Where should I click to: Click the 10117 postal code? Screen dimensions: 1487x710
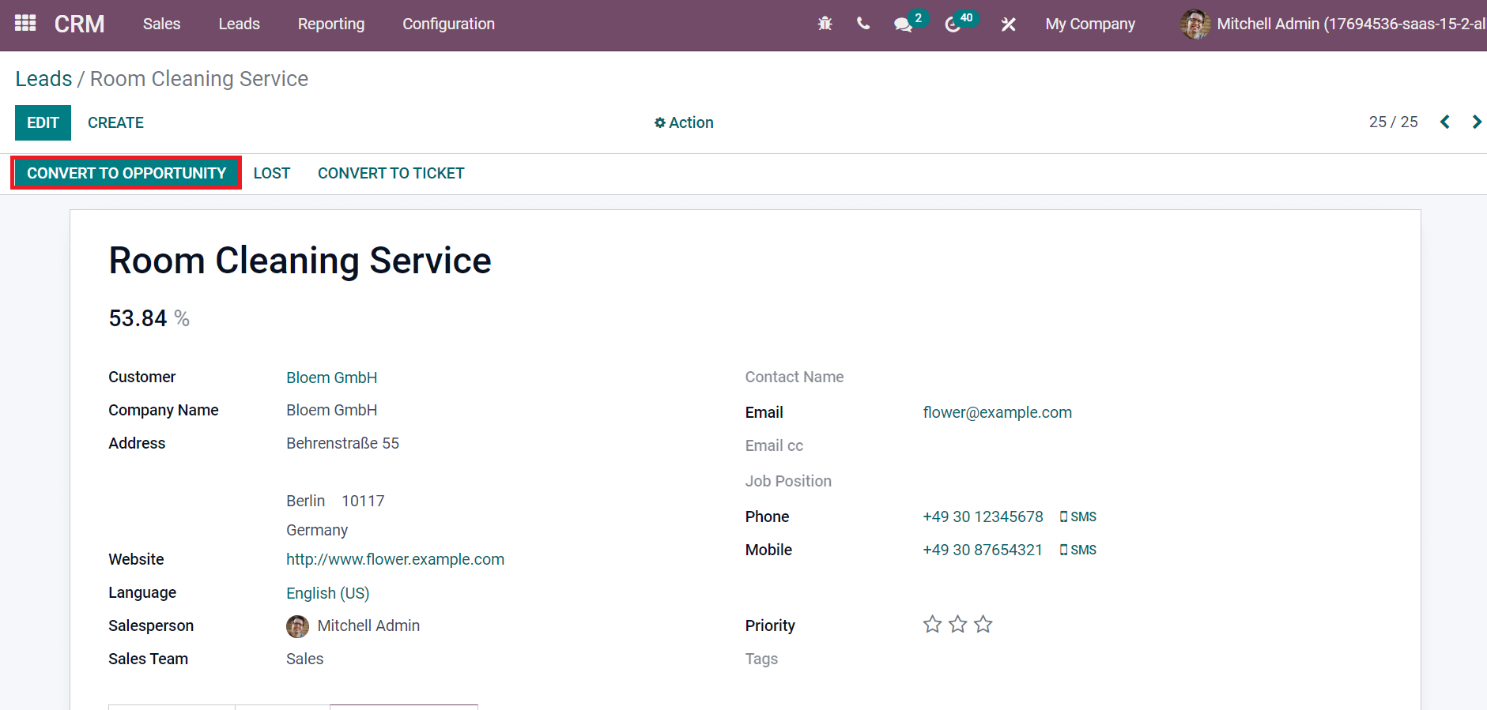tap(363, 501)
